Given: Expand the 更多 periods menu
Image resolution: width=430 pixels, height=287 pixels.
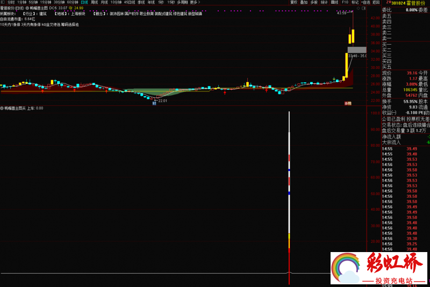Looking at the screenshot, I should click(x=195, y=2).
